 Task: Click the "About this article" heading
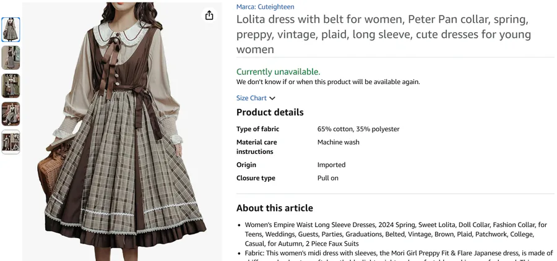(x=274, y=208)
